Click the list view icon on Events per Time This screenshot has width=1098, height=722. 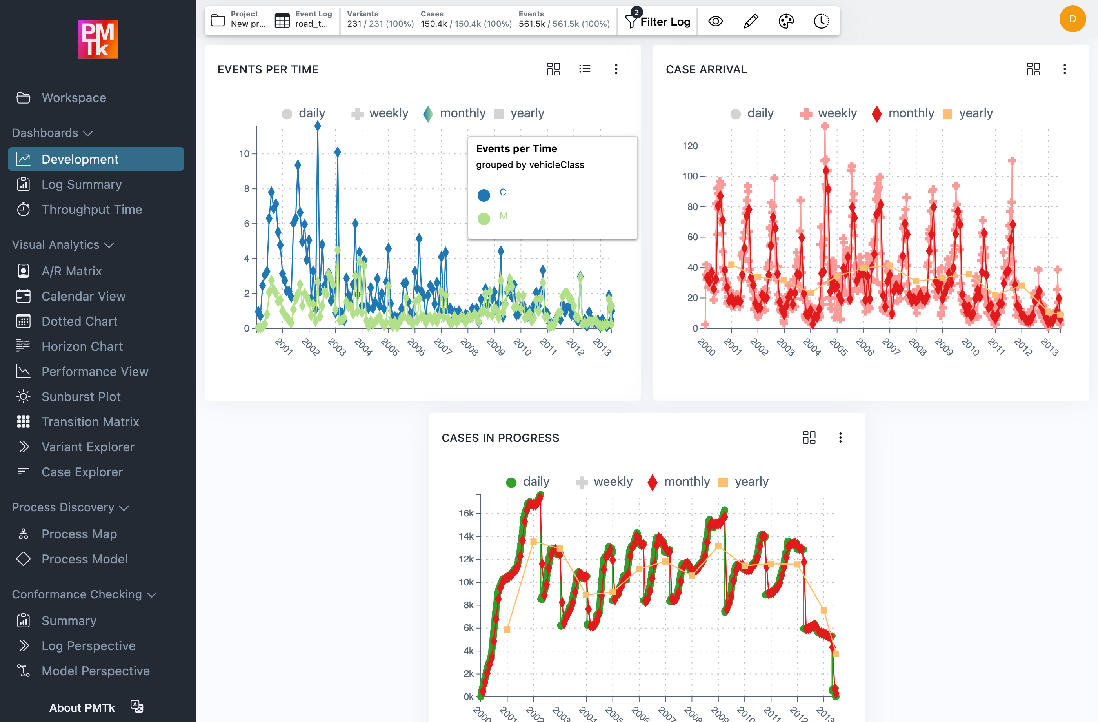[x=585, y=69]
